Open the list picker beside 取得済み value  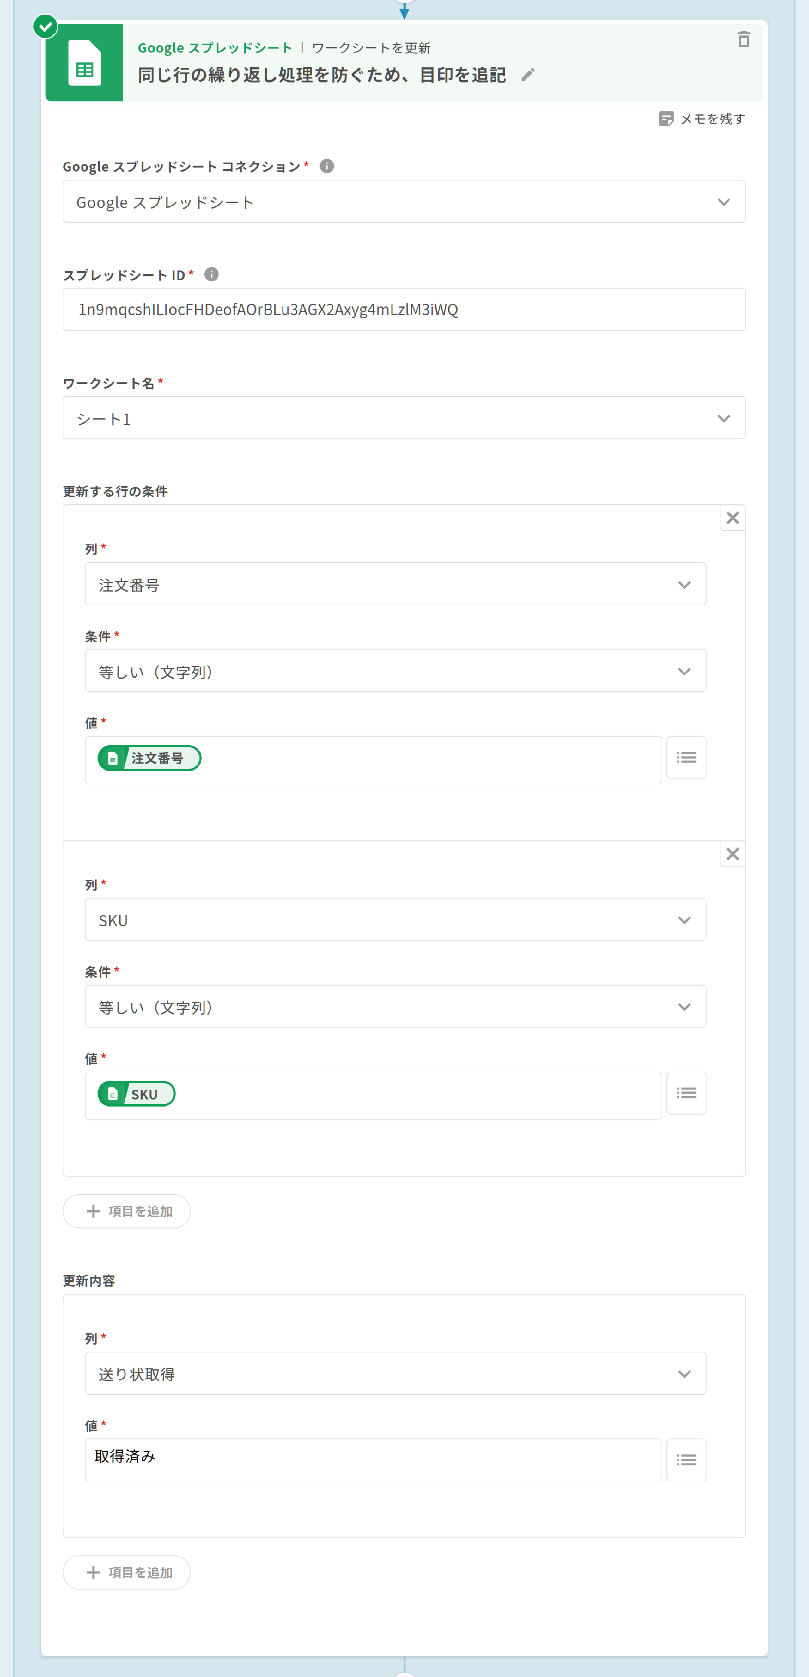[686, 1459]
